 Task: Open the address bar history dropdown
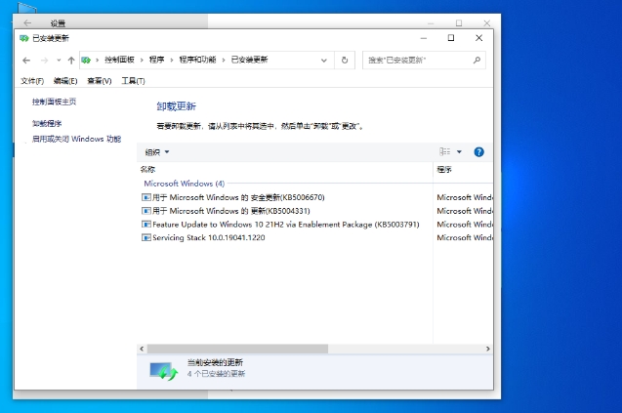[x=326, y=60]
